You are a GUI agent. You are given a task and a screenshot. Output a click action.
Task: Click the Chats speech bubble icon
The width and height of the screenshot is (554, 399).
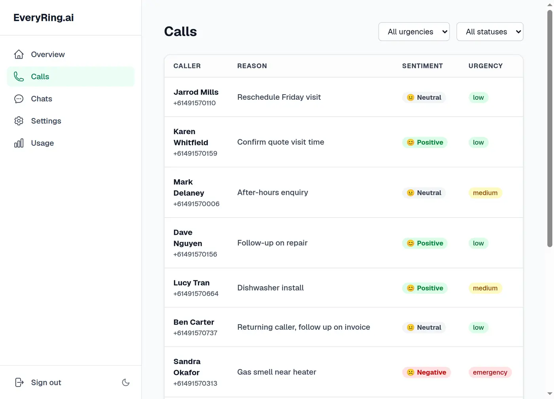tap(19, 99)
